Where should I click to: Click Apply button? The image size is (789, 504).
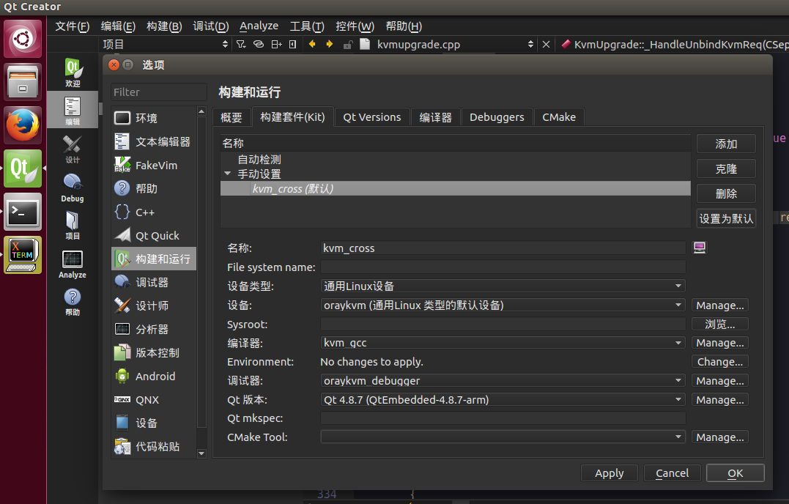(x=610, y=473)
